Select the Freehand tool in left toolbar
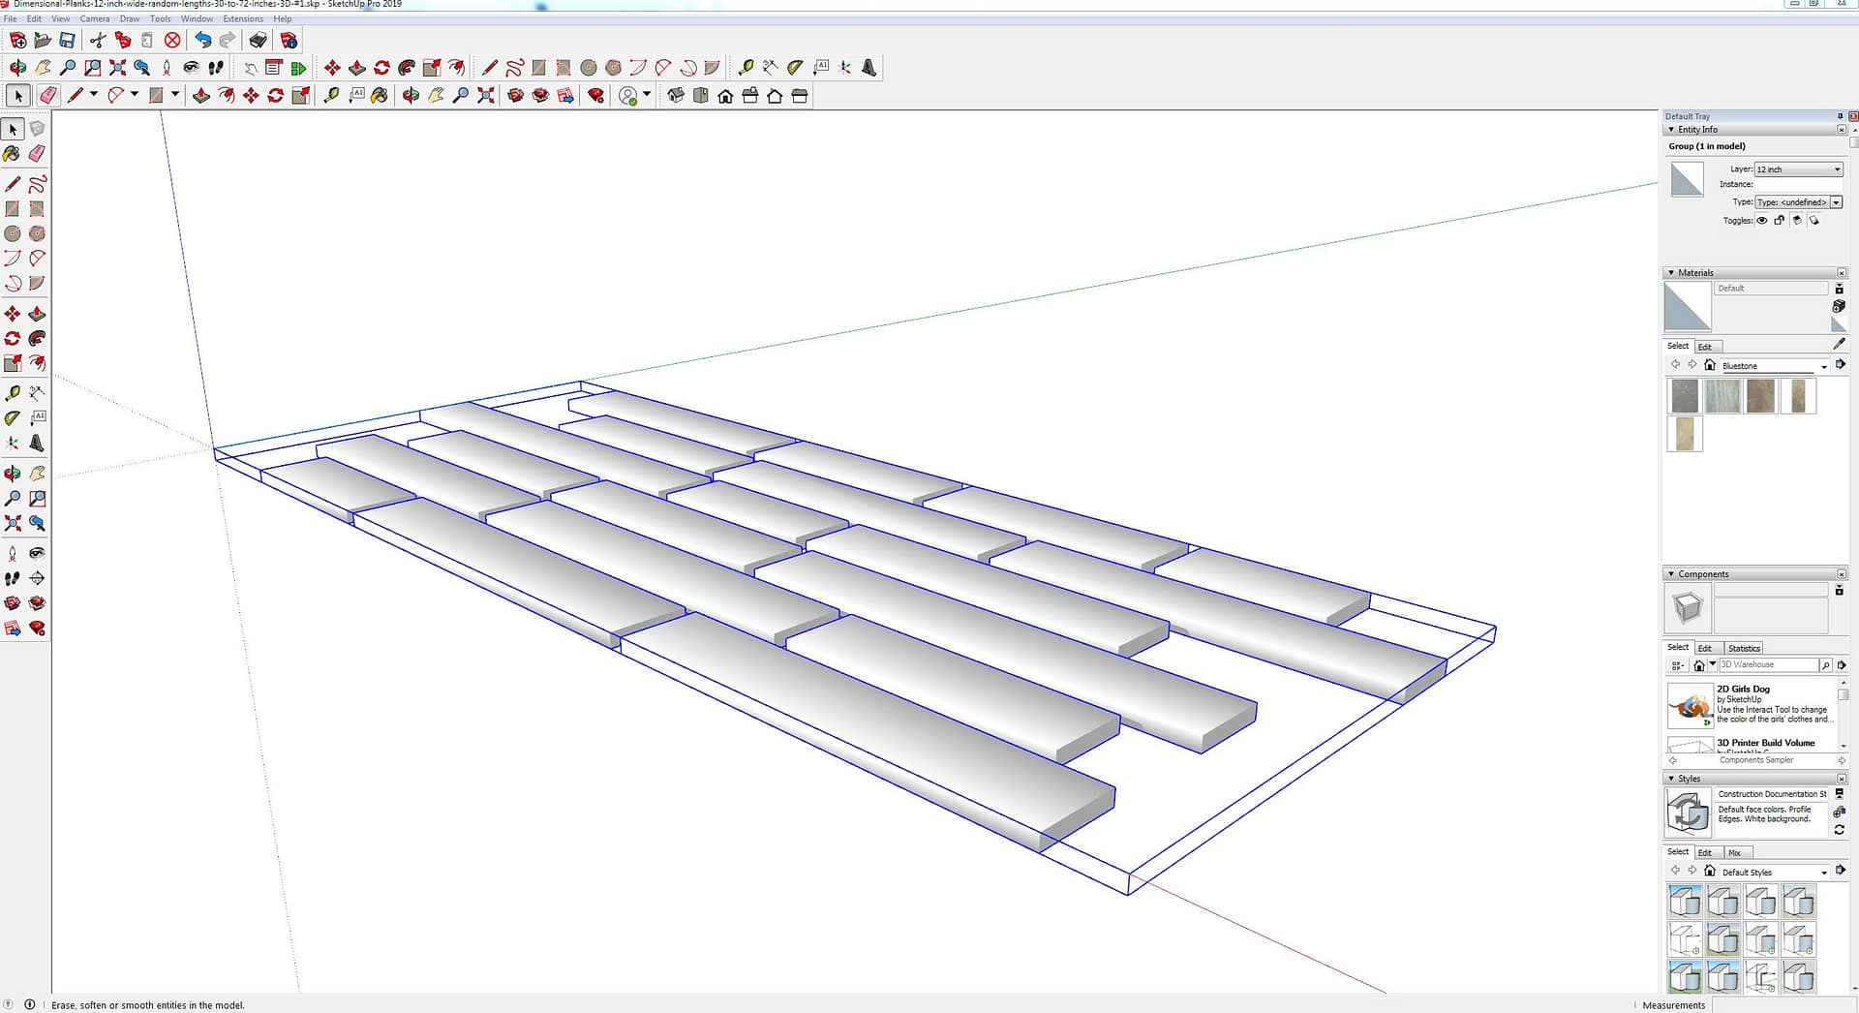The width and height of the screenshot is (1859, 1013). (x=37, y=184)
